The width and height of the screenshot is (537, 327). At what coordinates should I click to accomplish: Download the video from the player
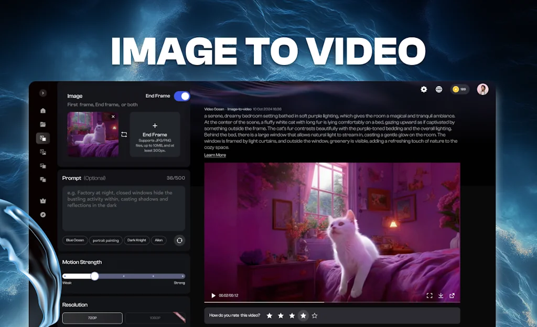[x=441, y=296]
